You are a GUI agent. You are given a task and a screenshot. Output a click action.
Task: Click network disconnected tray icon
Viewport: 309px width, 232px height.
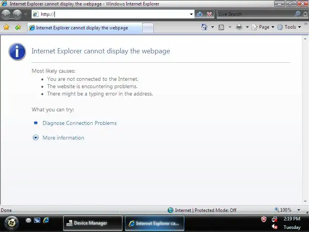pyautogui.click(x=275, y=219)
